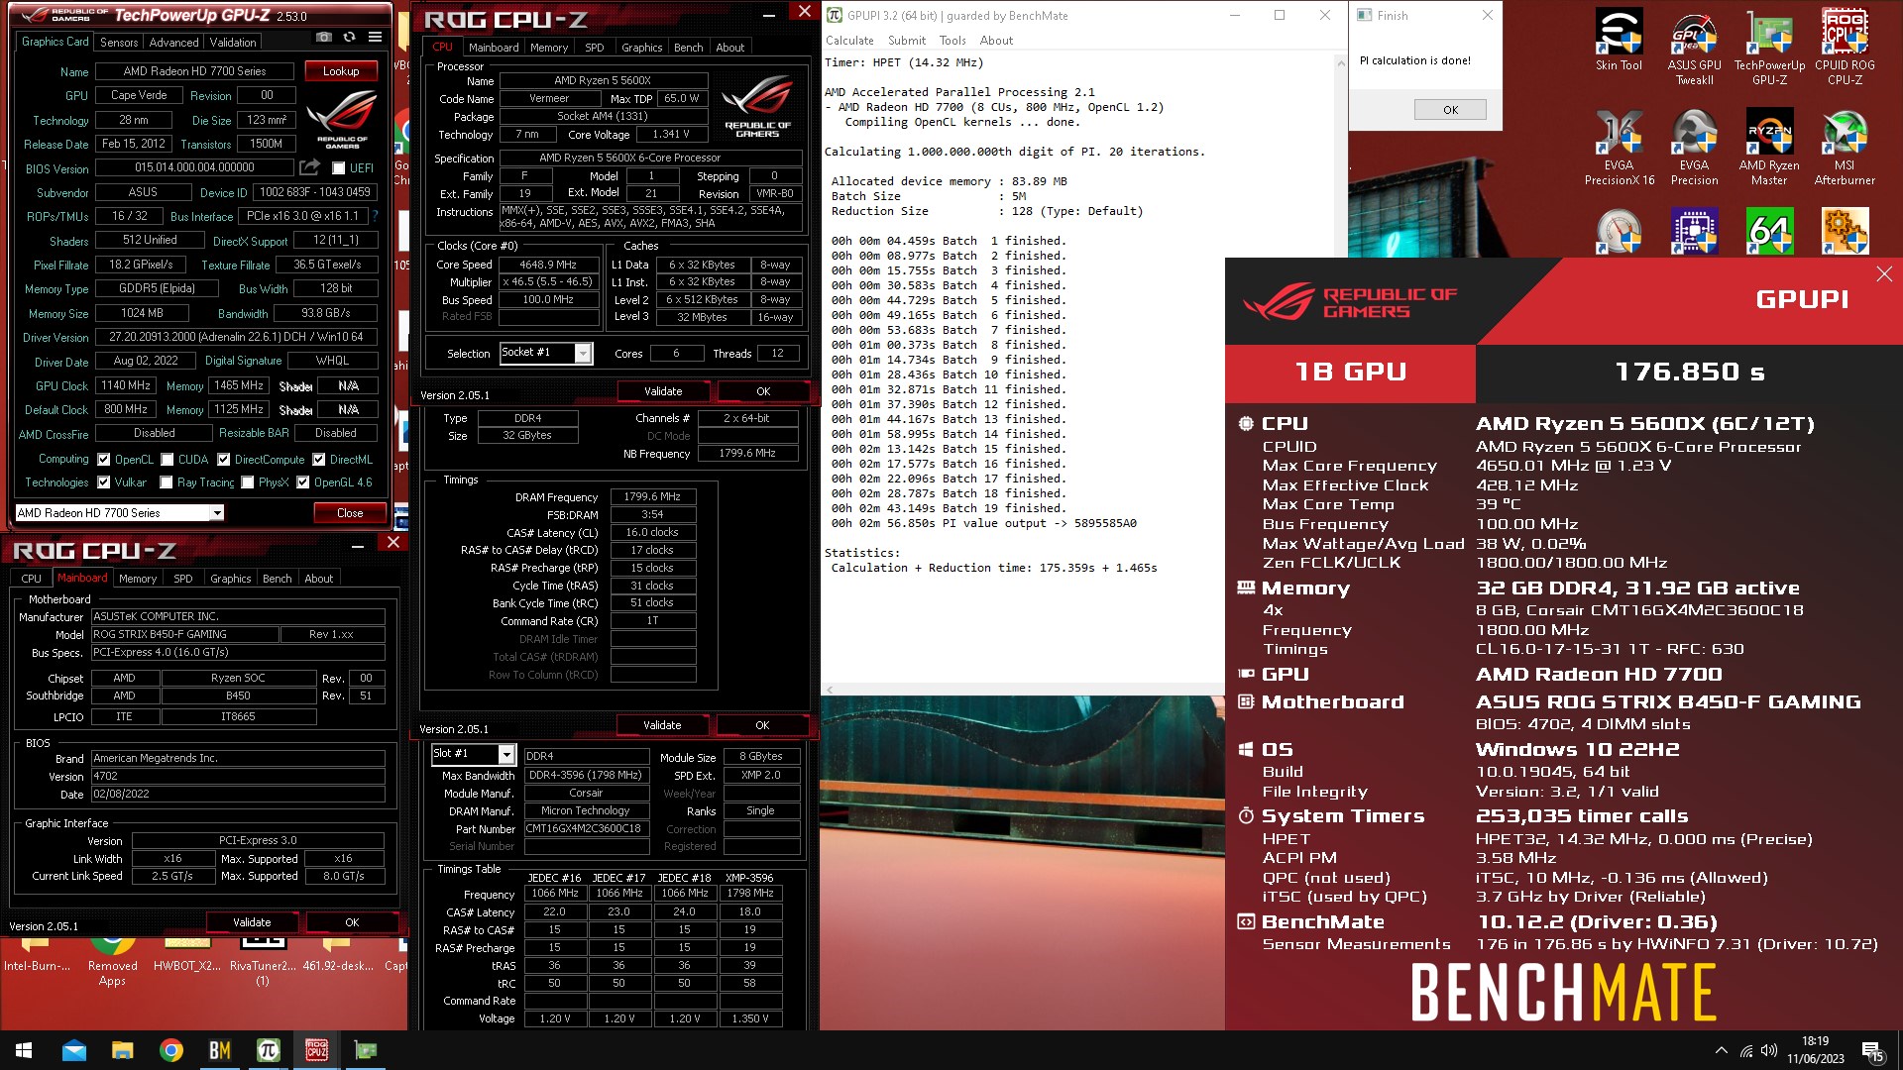The height and width of the screenshot is (1070, 1903).
Task: Click the GPUPI horizontal scrollbar left arrow
Action: point(830,690)
